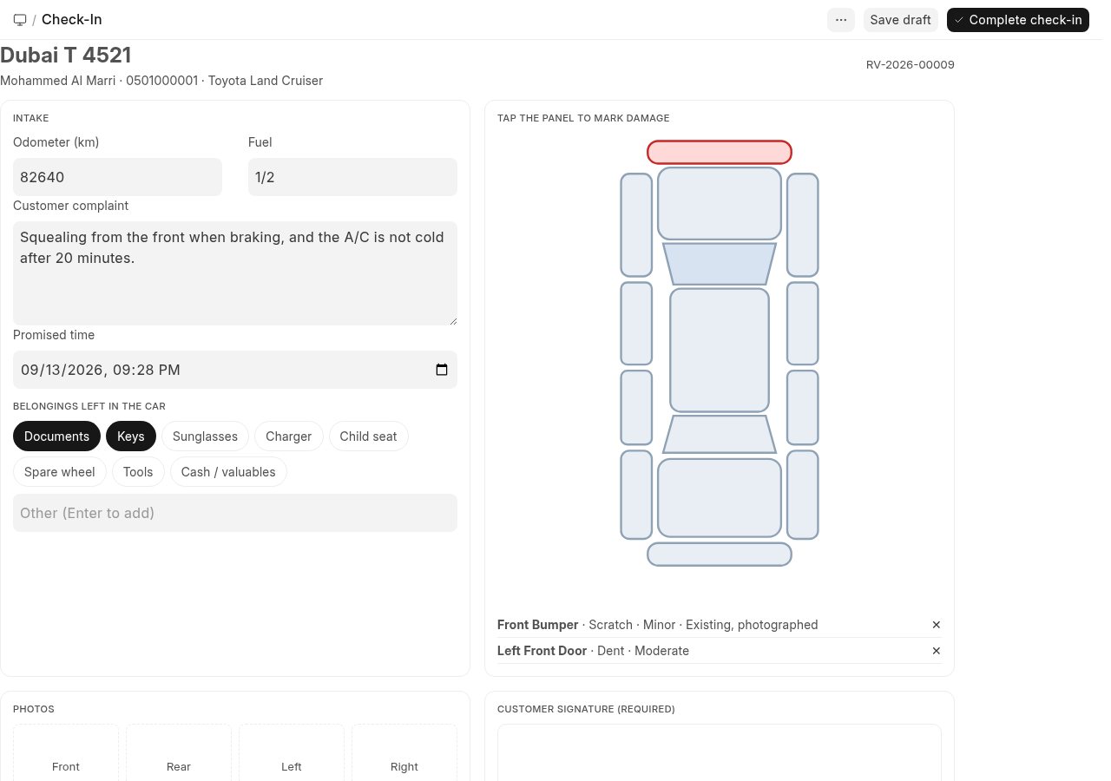
Task: Remove the Left Front Door damage entry
Action: pos(937,651)
